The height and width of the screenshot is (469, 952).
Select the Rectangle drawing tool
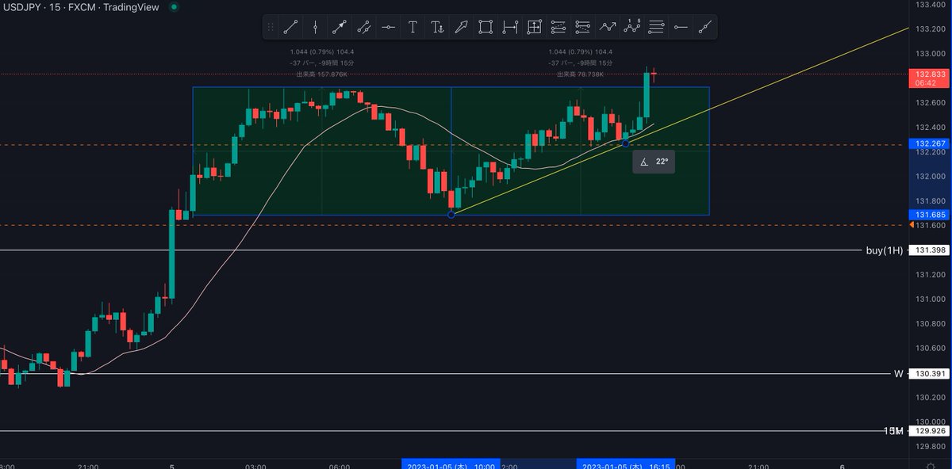[486, 26]
